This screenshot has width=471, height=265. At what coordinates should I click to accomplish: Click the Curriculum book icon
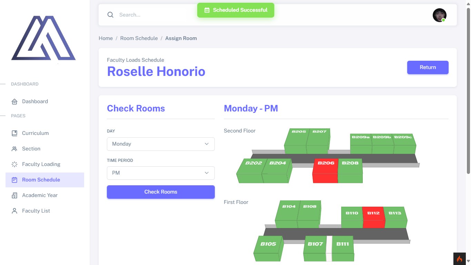(14, 133)
